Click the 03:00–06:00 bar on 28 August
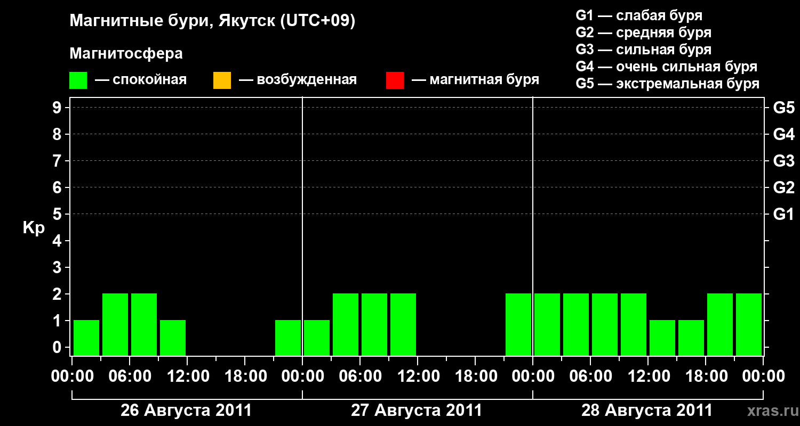Image resolution: width=800 pixels, height=426 pixels. 576,324
